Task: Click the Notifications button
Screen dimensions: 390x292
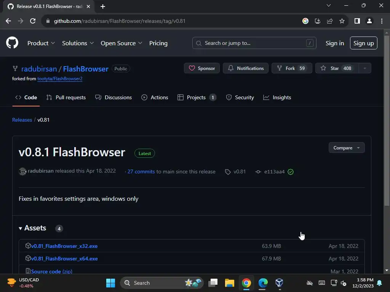Action: [x=246, y=68]
